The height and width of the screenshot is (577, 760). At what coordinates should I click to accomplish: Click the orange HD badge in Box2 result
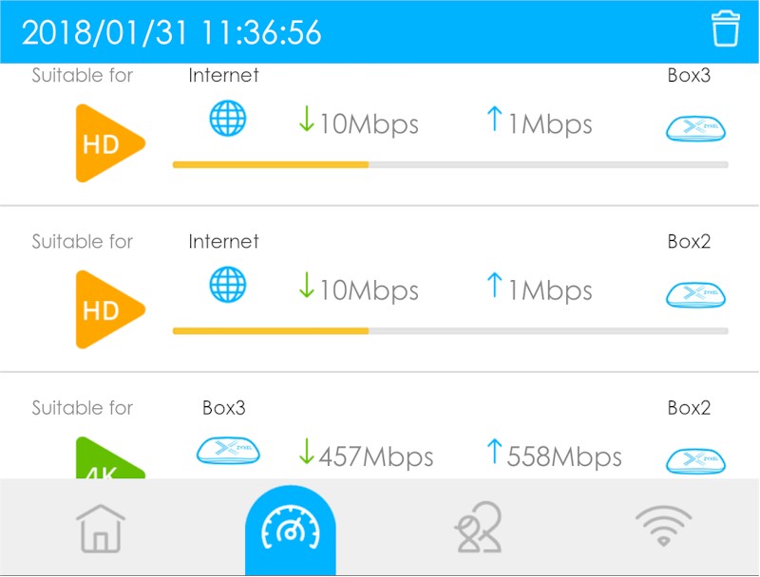click(110, 309)
